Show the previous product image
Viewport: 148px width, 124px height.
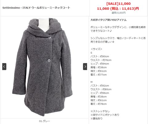click(4, 66)
